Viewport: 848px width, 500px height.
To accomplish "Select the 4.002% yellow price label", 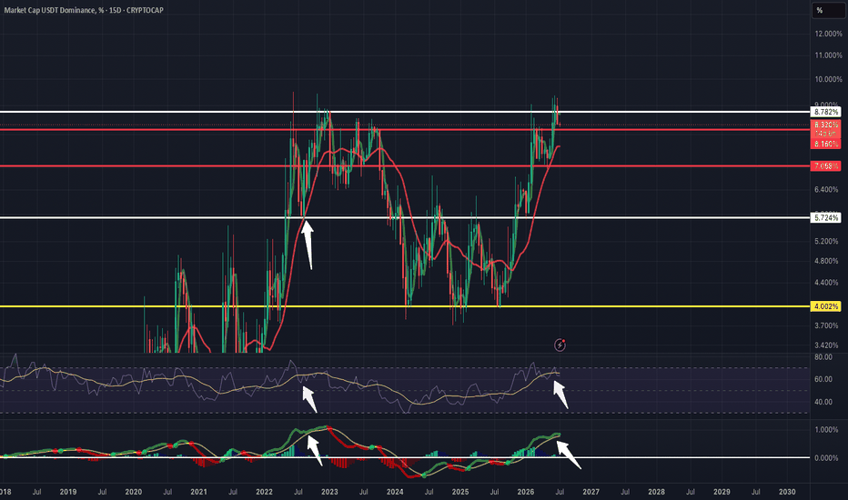I will click(826, 306).
